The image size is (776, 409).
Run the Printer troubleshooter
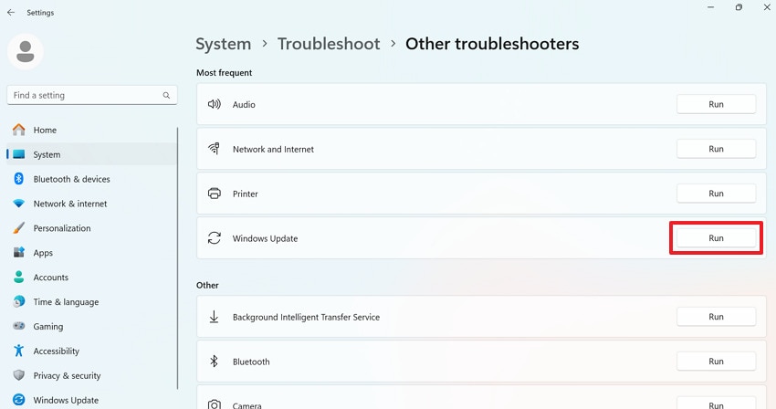[716, 194]
